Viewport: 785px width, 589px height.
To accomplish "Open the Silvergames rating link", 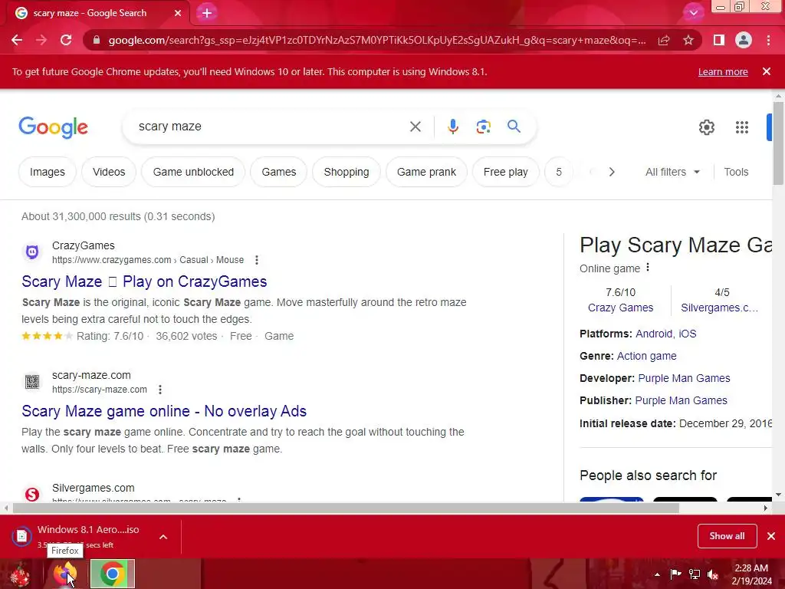I will (x=719, y=308).
